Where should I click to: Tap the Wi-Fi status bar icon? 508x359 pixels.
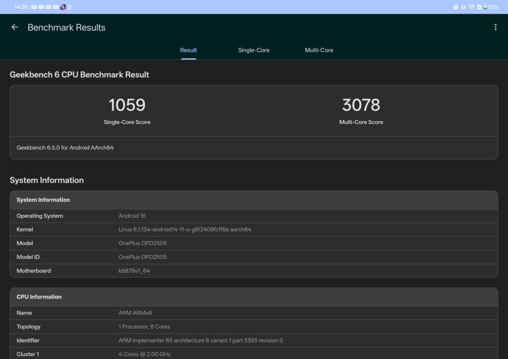point(472,7)
